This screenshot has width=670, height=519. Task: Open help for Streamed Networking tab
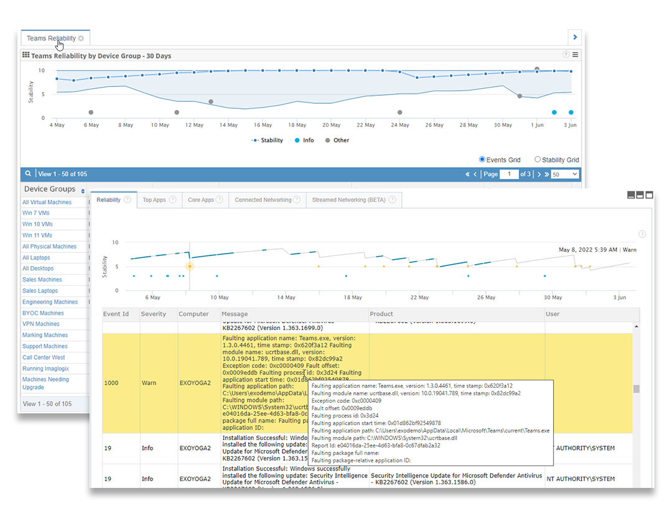[393, 200]
